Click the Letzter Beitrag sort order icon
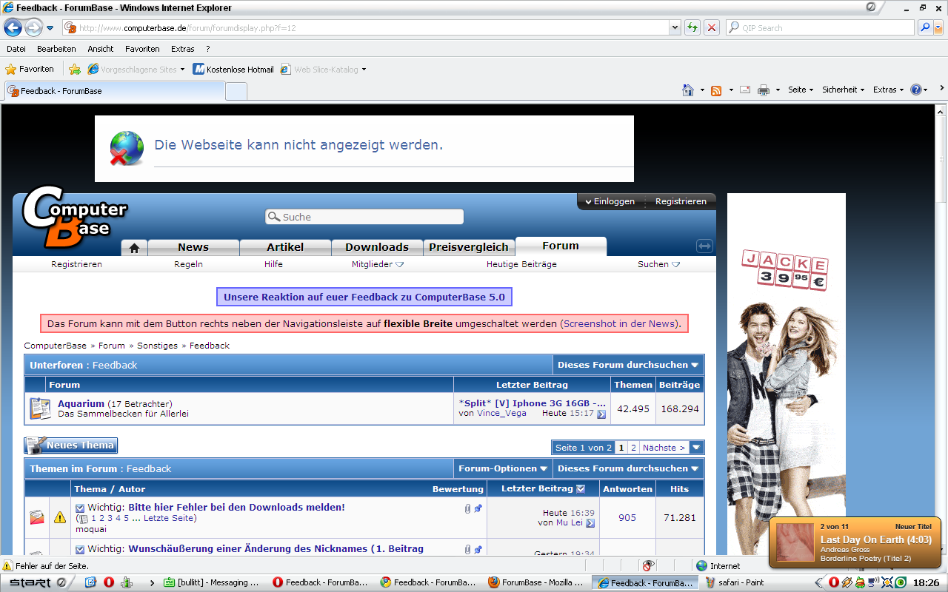The image size is (948, 592). click(x=581, y=488)
